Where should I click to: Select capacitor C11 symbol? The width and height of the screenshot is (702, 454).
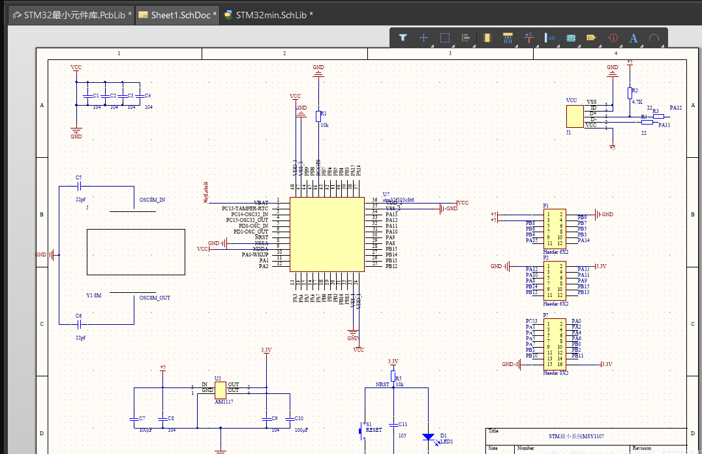point(394,425)
